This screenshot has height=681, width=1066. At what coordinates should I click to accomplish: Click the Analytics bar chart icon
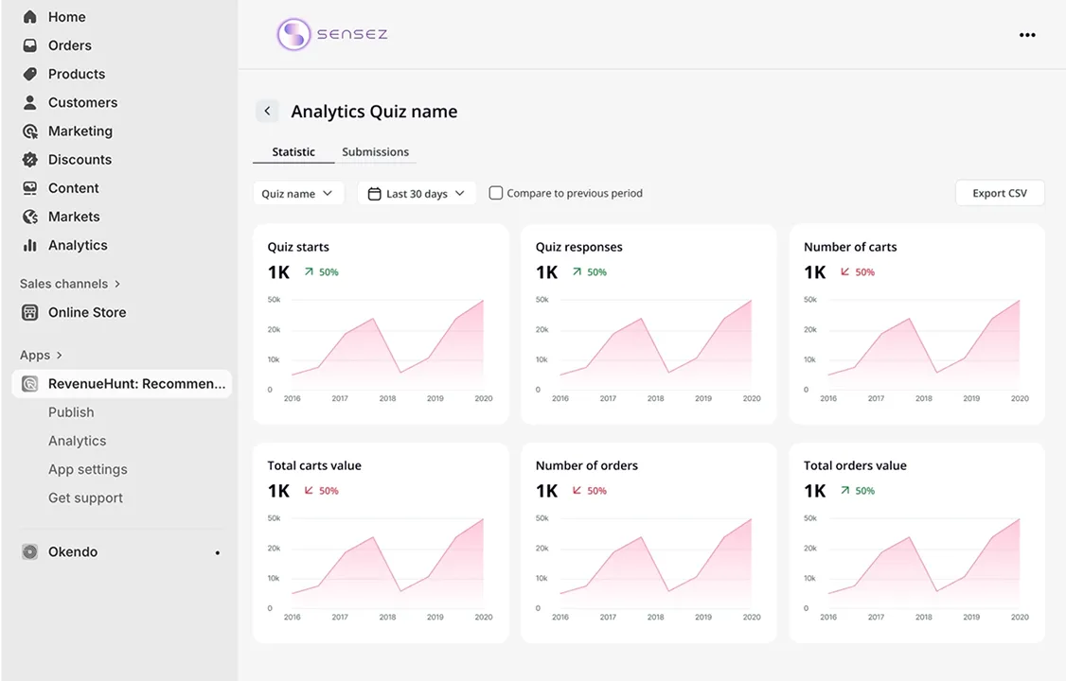[x=30, y=245]
